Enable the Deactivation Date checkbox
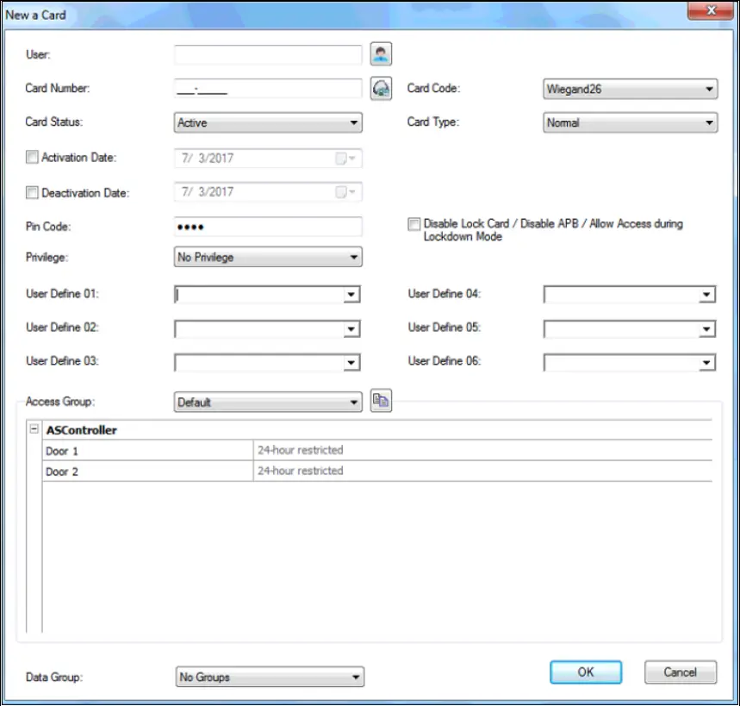Viewport: 740px width, 706px height. point(32,193)
